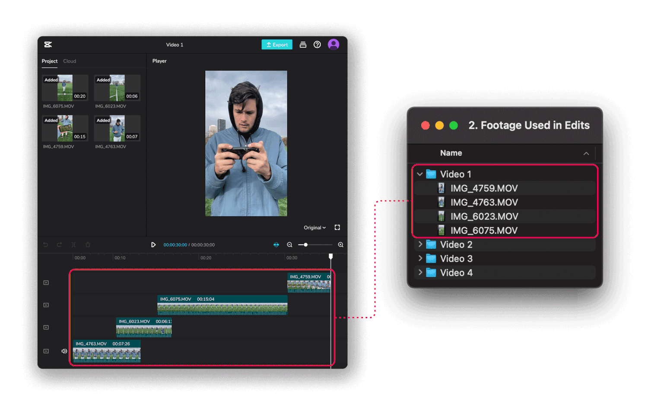Viewport: 648px width, 405px height.
Task: Expand the Video 2 folder
Action: pyautogui.click(x=419, y=244)
